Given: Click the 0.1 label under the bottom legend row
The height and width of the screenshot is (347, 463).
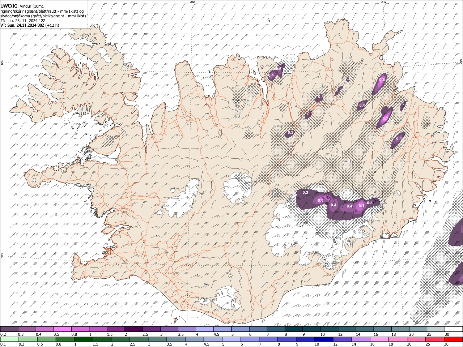Looking at the screenshot, I should coord(3,344).
